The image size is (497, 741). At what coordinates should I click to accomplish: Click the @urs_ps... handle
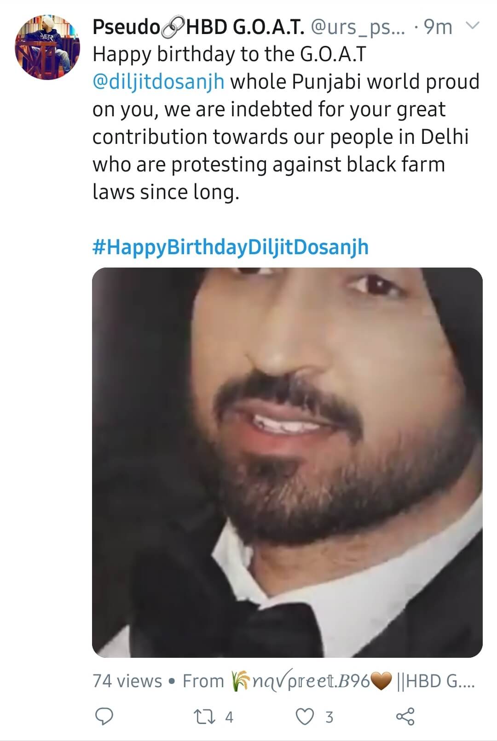click(358, 28)
